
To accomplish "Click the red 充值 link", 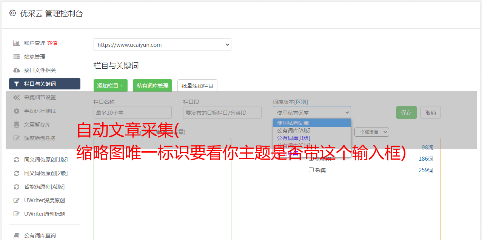I will point(52,43).
